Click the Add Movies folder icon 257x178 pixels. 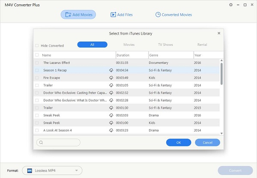click(68, 15)
